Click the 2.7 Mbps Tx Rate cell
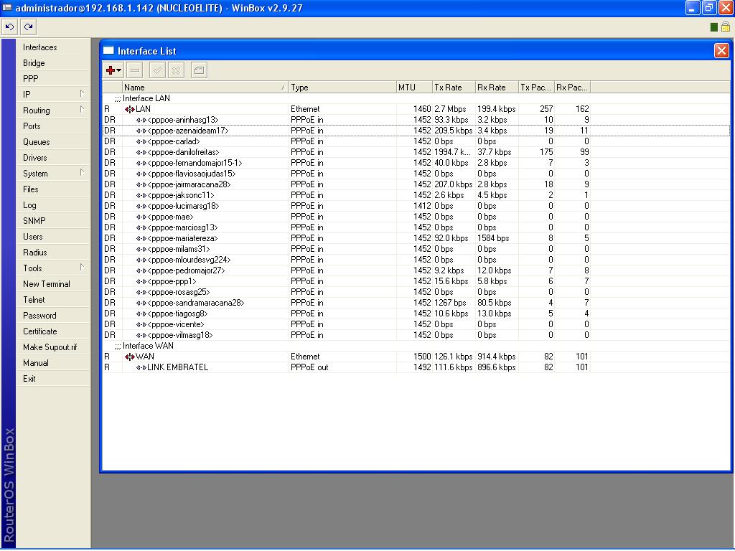 coord(454,109)
